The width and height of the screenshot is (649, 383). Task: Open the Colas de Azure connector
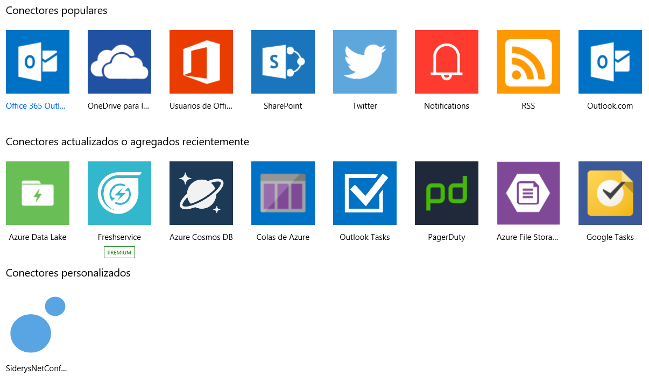(283, 193)
